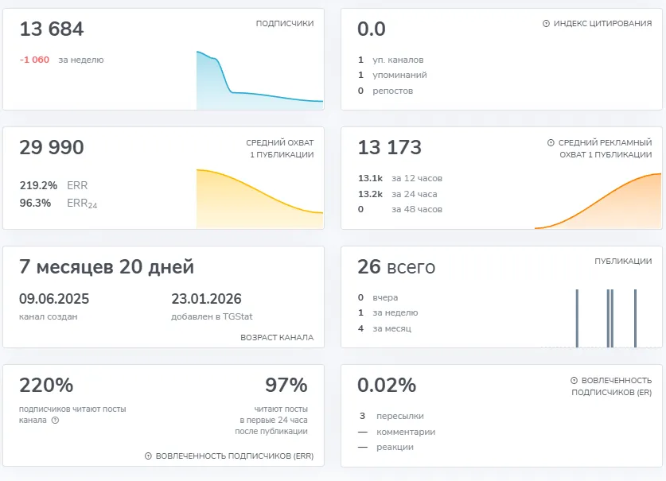Click the first bar in publications chart
Image resolution: width=666 pixels, height=481 pixels.
(577, 318)
